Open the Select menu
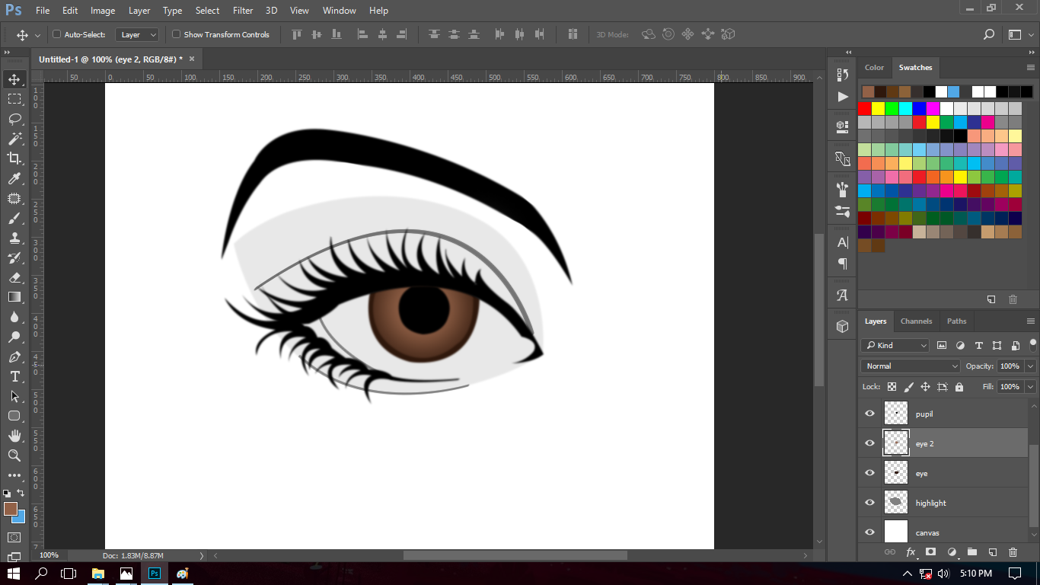This screenshot has width=1040, height=585. click(207, 11)
